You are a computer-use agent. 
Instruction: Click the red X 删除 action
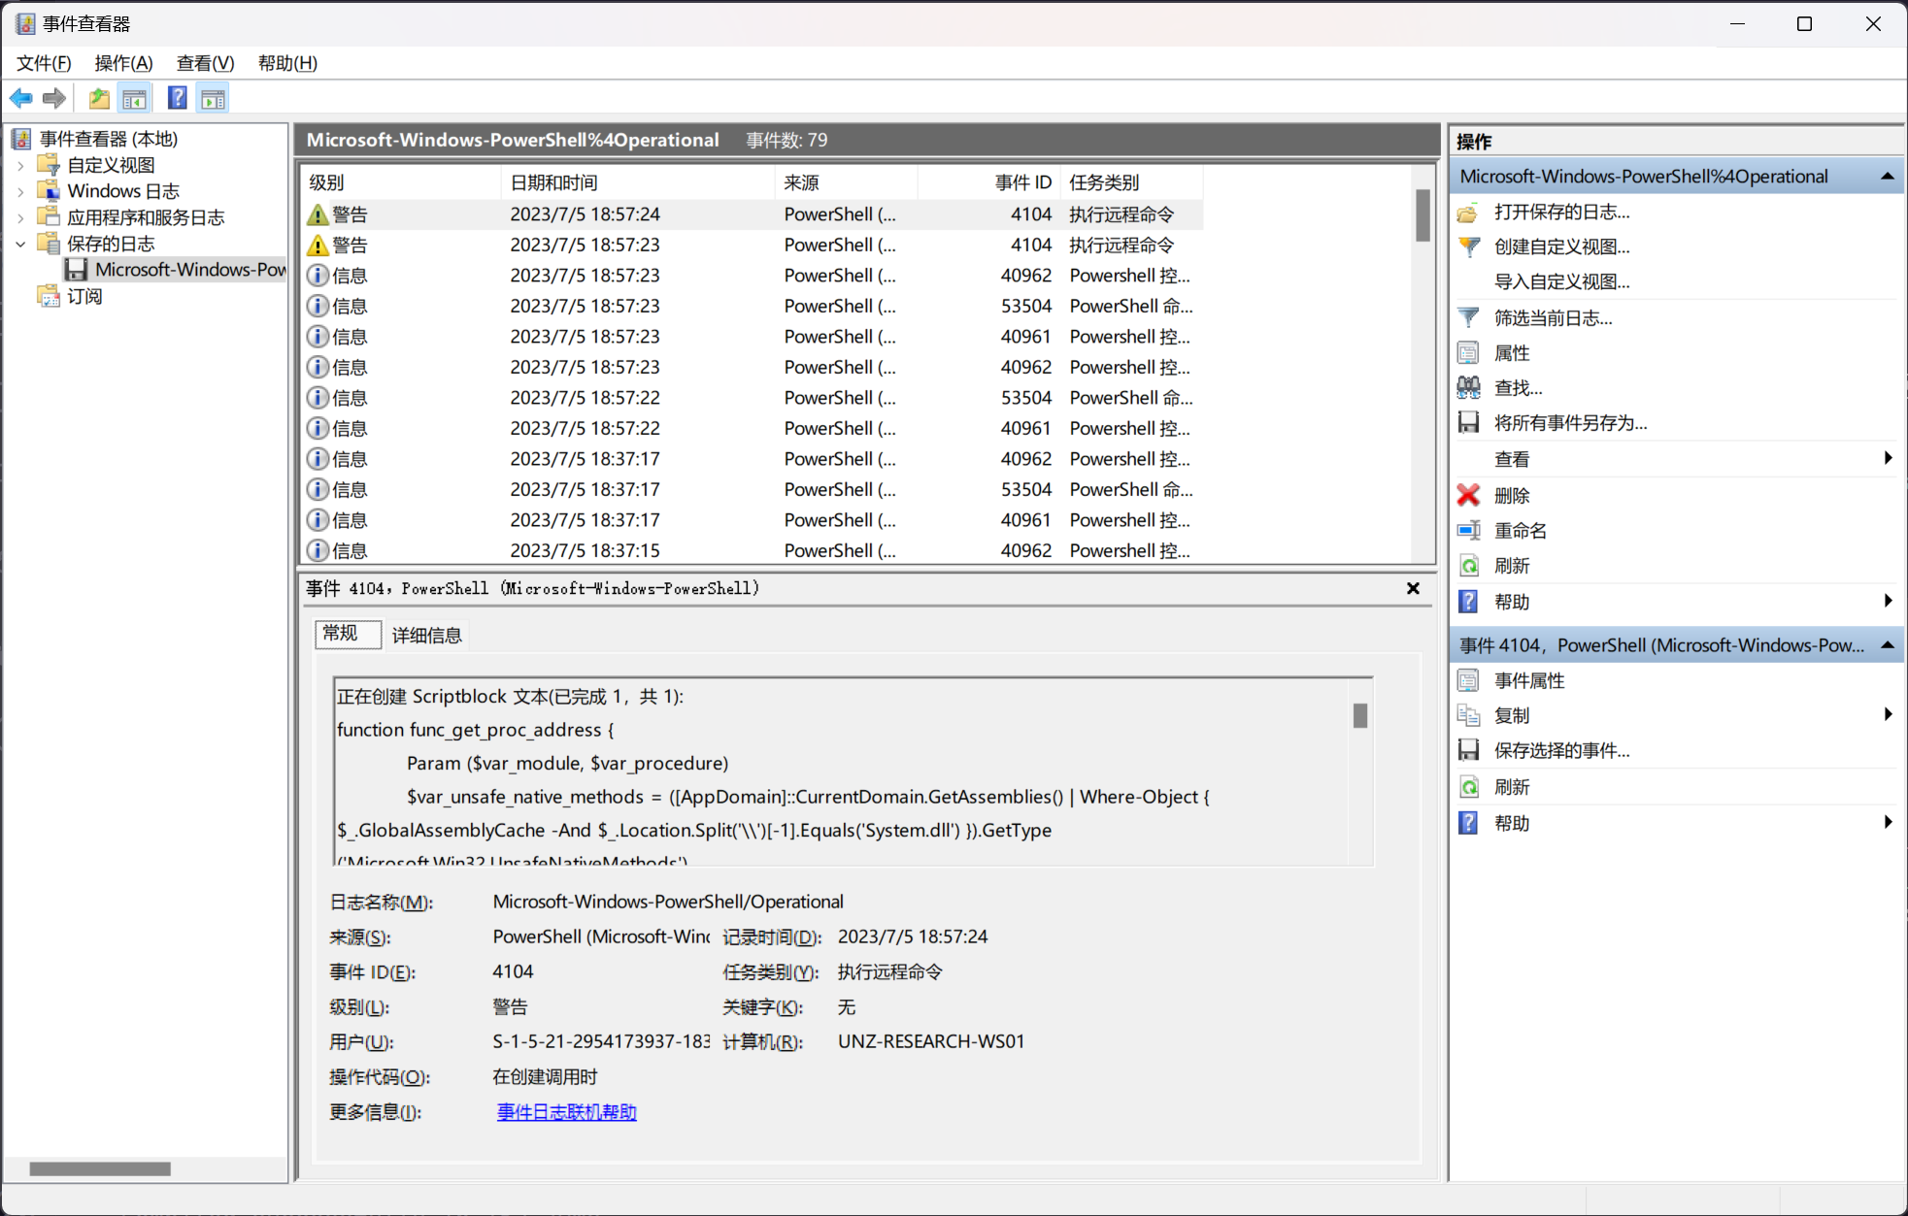tap(1512, 496)
